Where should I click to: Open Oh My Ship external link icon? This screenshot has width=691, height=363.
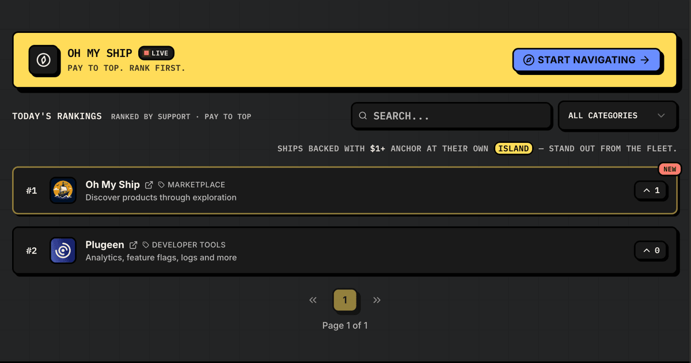pos(149,185)
